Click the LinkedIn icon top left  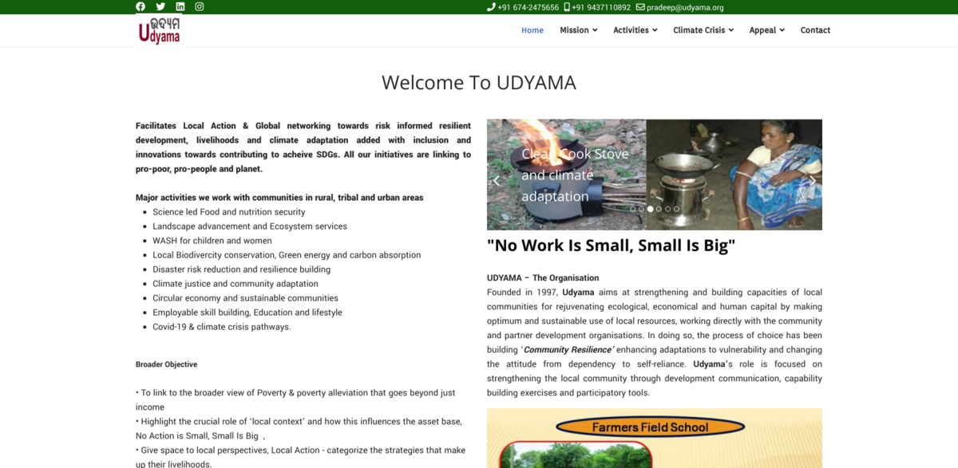(x=180, y=6)
